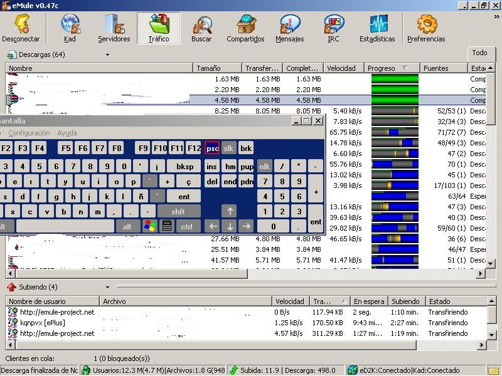Click the client icon beside kqnpvx [ePlus]
Image resolution: width=502 pixels, height=376 pixels.
click(13, 323)
